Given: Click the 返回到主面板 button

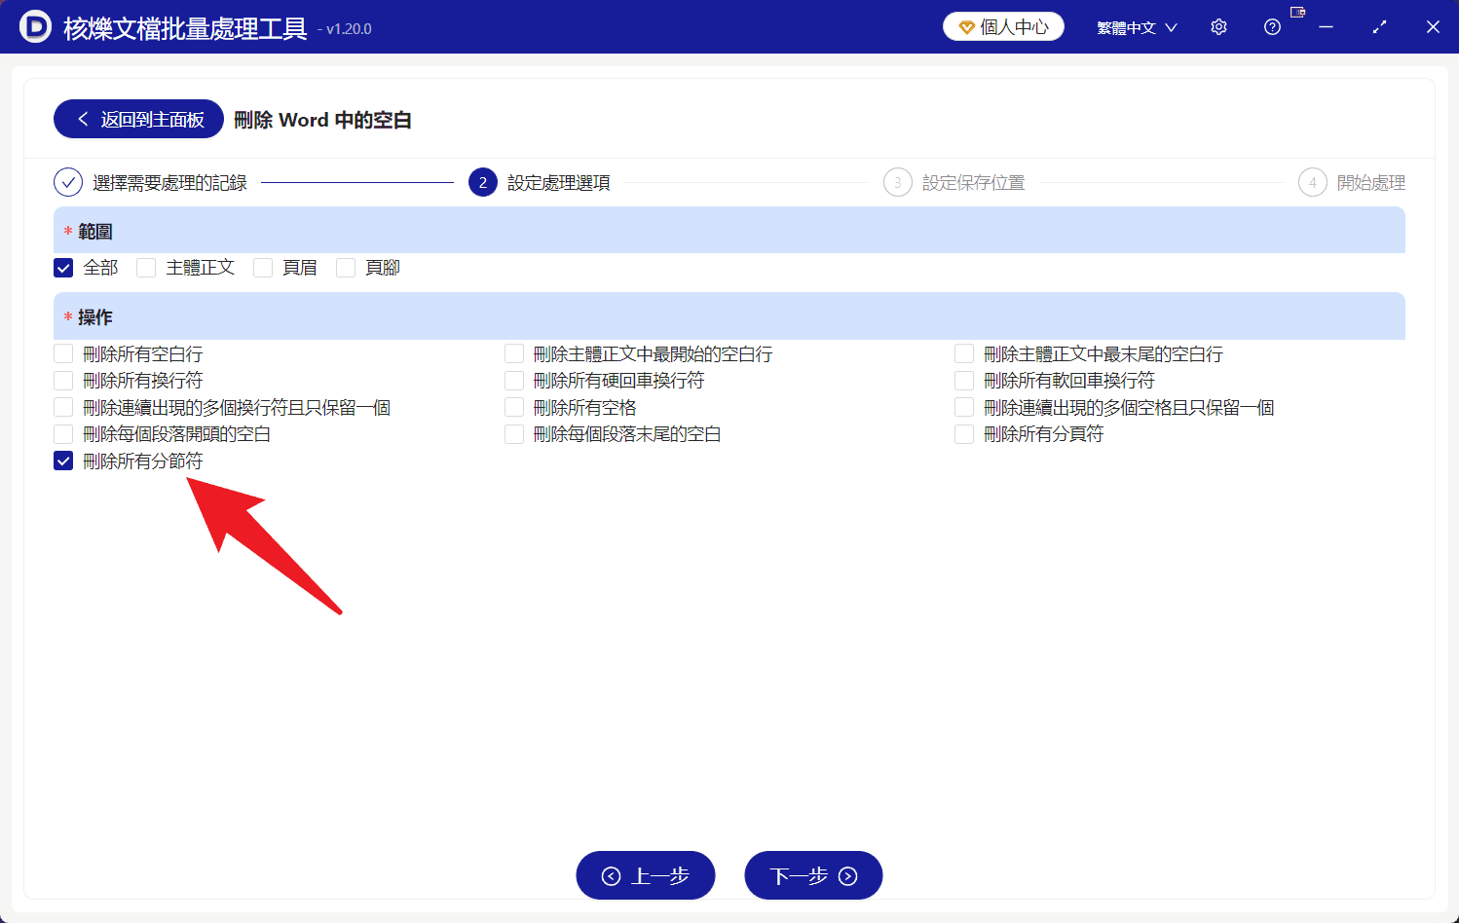Looking at the screenshot, I should click(137, 118).
